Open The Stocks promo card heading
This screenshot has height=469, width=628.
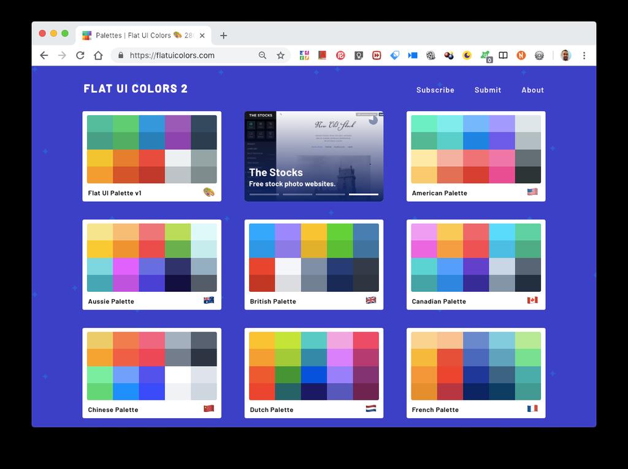pyautogui.click(x=276, y=173)
